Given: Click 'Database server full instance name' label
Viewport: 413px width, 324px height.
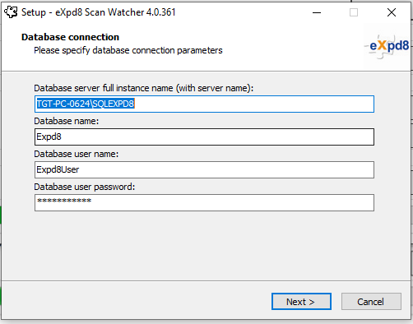Looking at the screenshot, I should [x=144, y=88].
